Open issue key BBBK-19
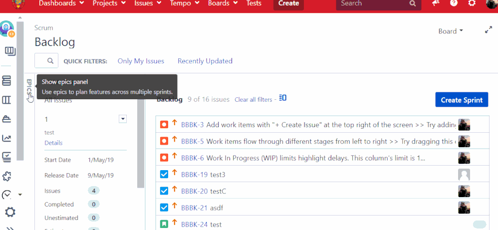Viewport: 498px width, 230px height. pos(195,175)
